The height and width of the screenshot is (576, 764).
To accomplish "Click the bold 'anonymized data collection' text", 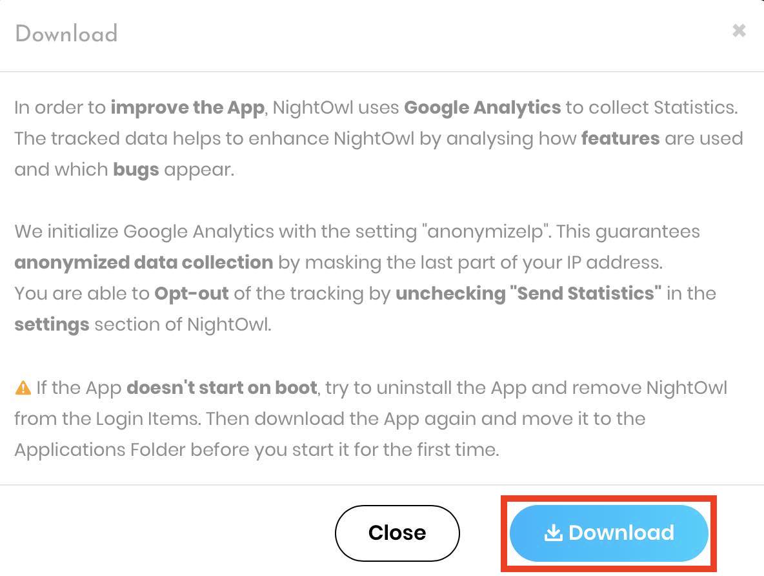I will pos(144,263).
